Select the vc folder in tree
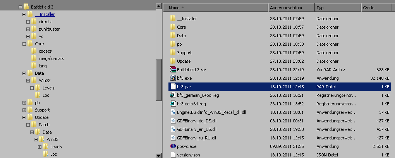The width and height of the screenshot is (395, 158). tap(41, 36)
